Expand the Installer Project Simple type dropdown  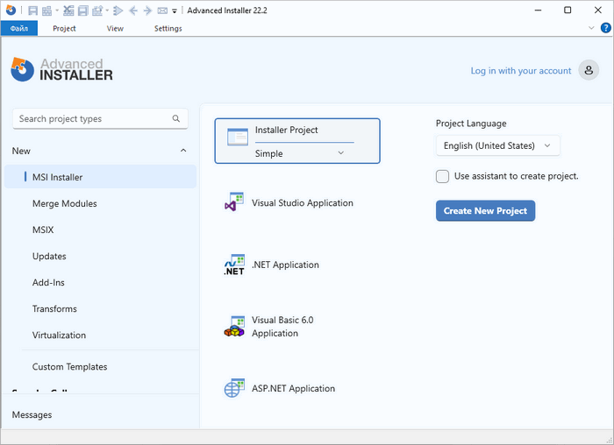[341, 153]
